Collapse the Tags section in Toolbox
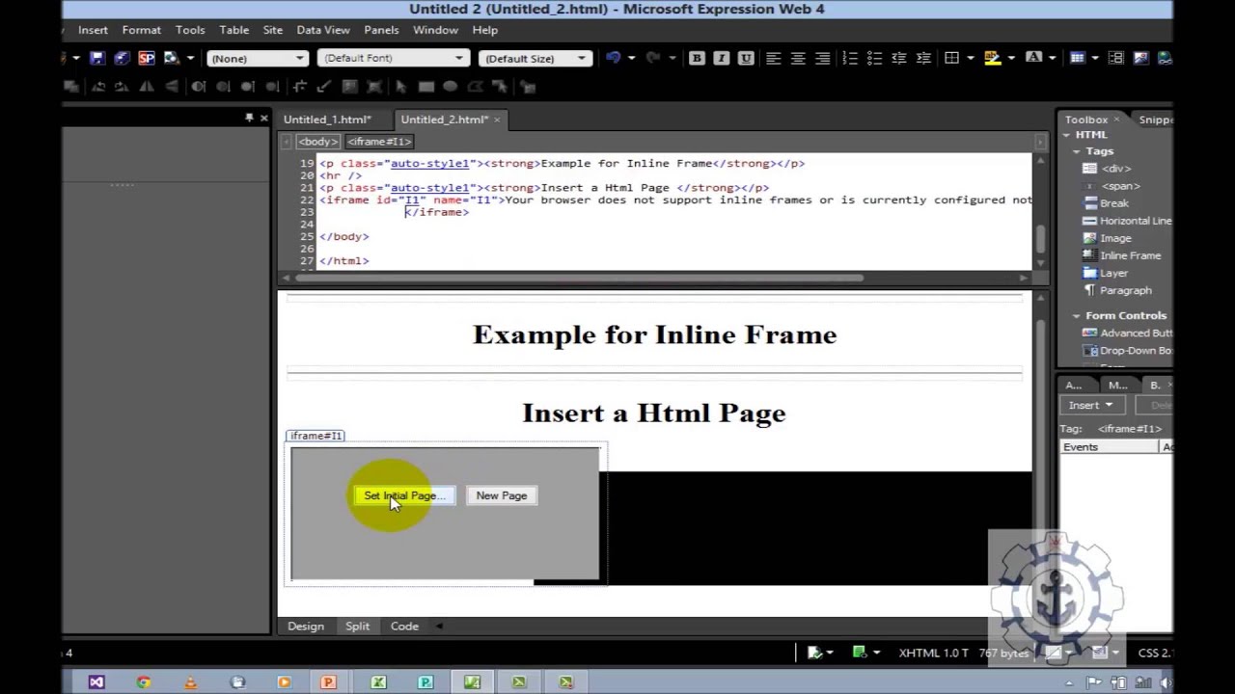 point(1077,151)
